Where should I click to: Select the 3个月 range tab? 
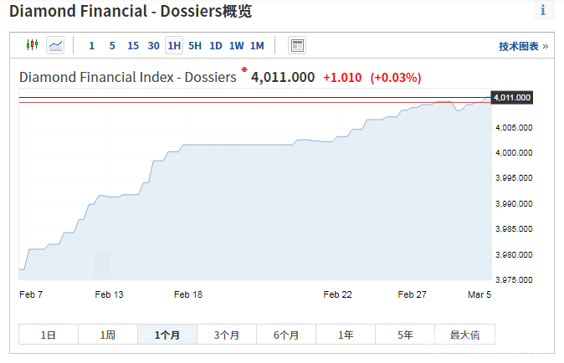pyautogui.click(x=227, y=335)
